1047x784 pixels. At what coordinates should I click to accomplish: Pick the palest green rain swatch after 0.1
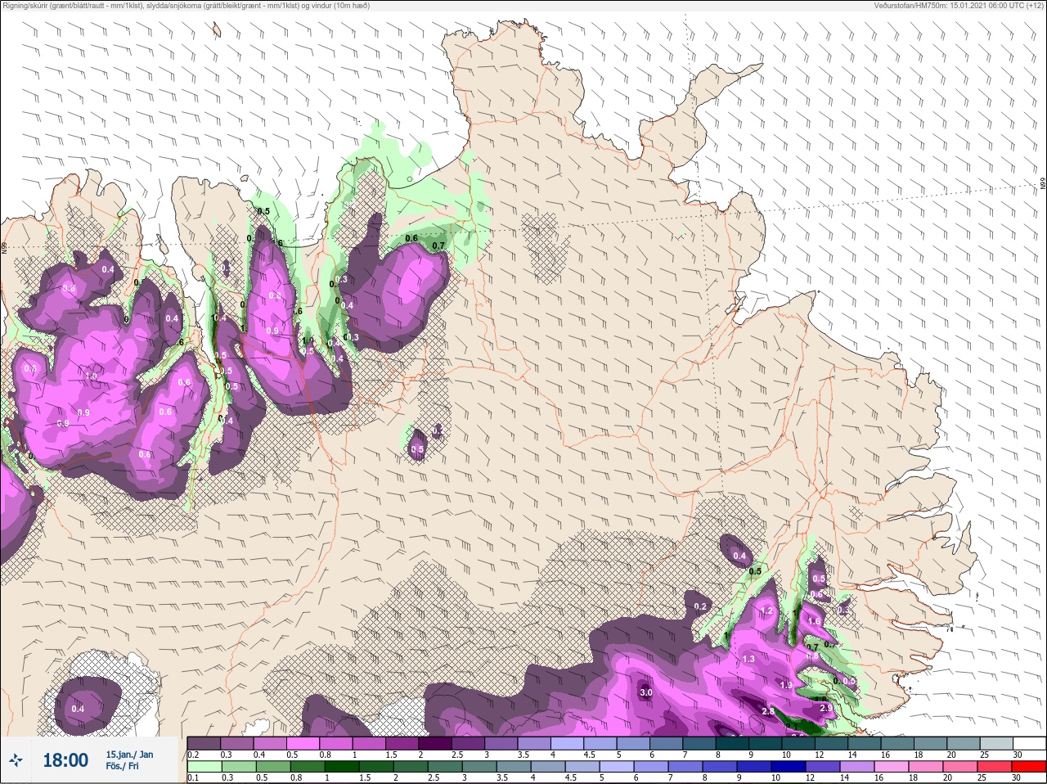click(204, 768)
